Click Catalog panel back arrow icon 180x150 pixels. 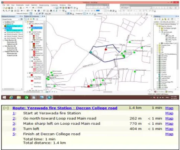click(155, 19)
